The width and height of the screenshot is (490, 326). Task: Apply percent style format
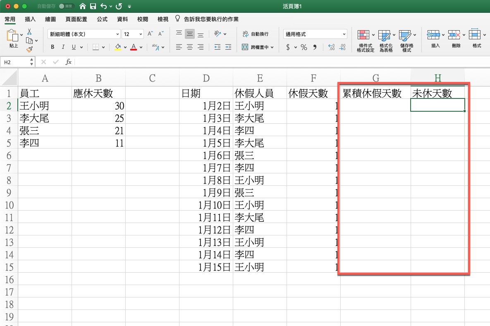(304, 47)
